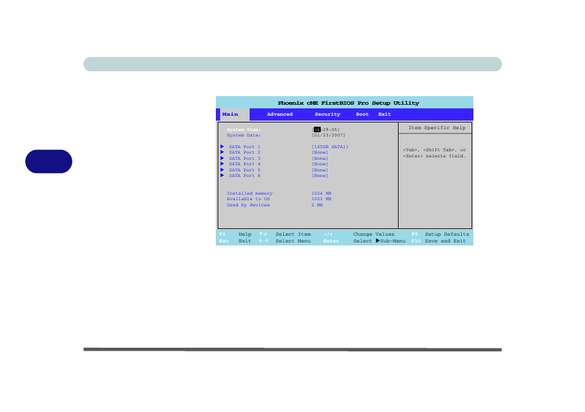Click the Enter key hint
Screen dimensions: 585x412
[331, 241]
